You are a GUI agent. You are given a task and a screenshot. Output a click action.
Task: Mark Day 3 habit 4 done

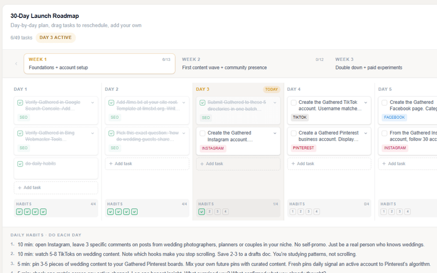pyautogui.click(x=226, y=212)
